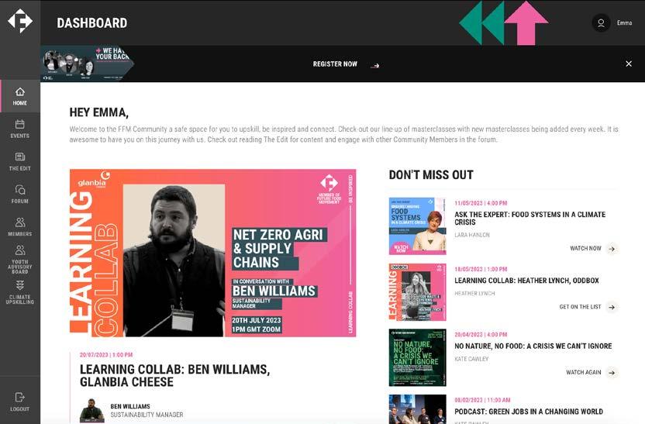Screen dimensions: 645x424
Task: Open the Food Systems masterclass thumbnail
Action: pos(418,226)
